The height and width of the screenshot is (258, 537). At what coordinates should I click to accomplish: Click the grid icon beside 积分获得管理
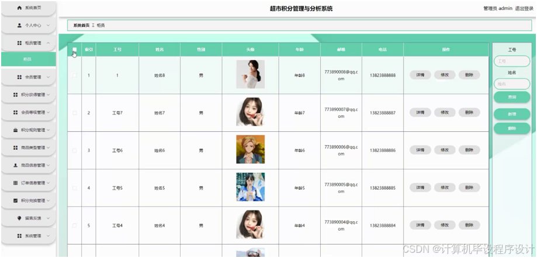click(x=15, y=95)
